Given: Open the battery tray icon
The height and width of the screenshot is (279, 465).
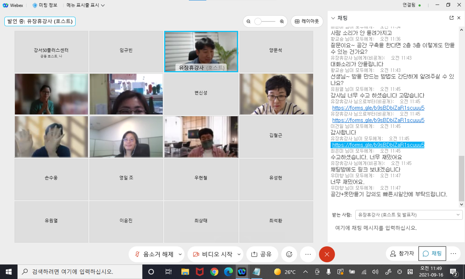Looking at the screenshot, I should click(x=352, y=271).
